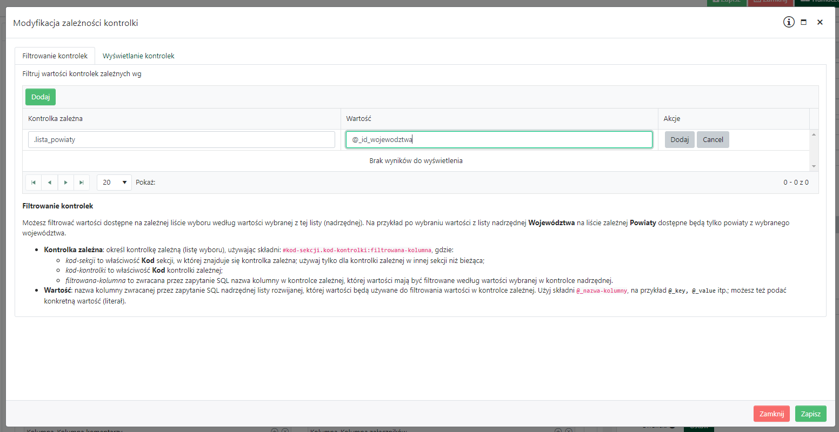
Task: Click the '#kod-sekcji.kod-kontrolki:filtrowana-kolumna' code snippet
Action: coord(357,250)
